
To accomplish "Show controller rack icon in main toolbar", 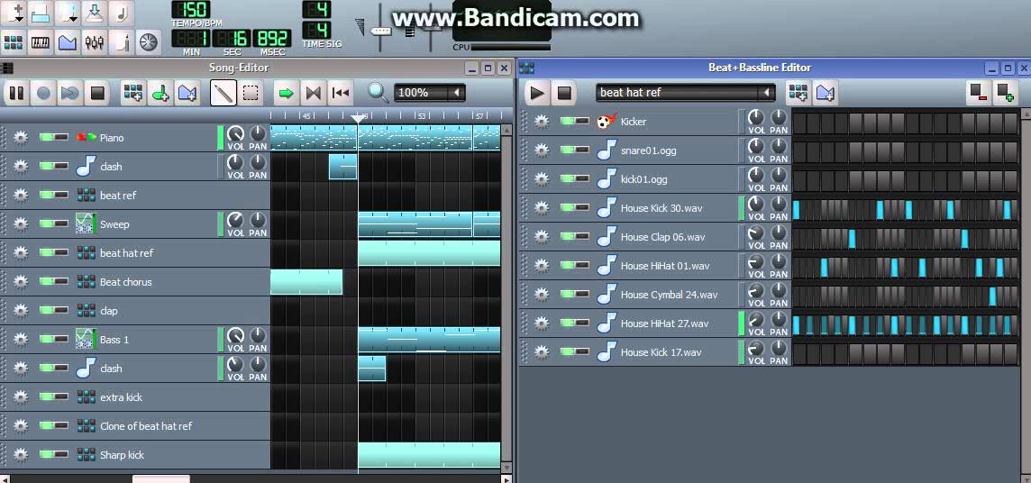I will click(x=149, y=42).
